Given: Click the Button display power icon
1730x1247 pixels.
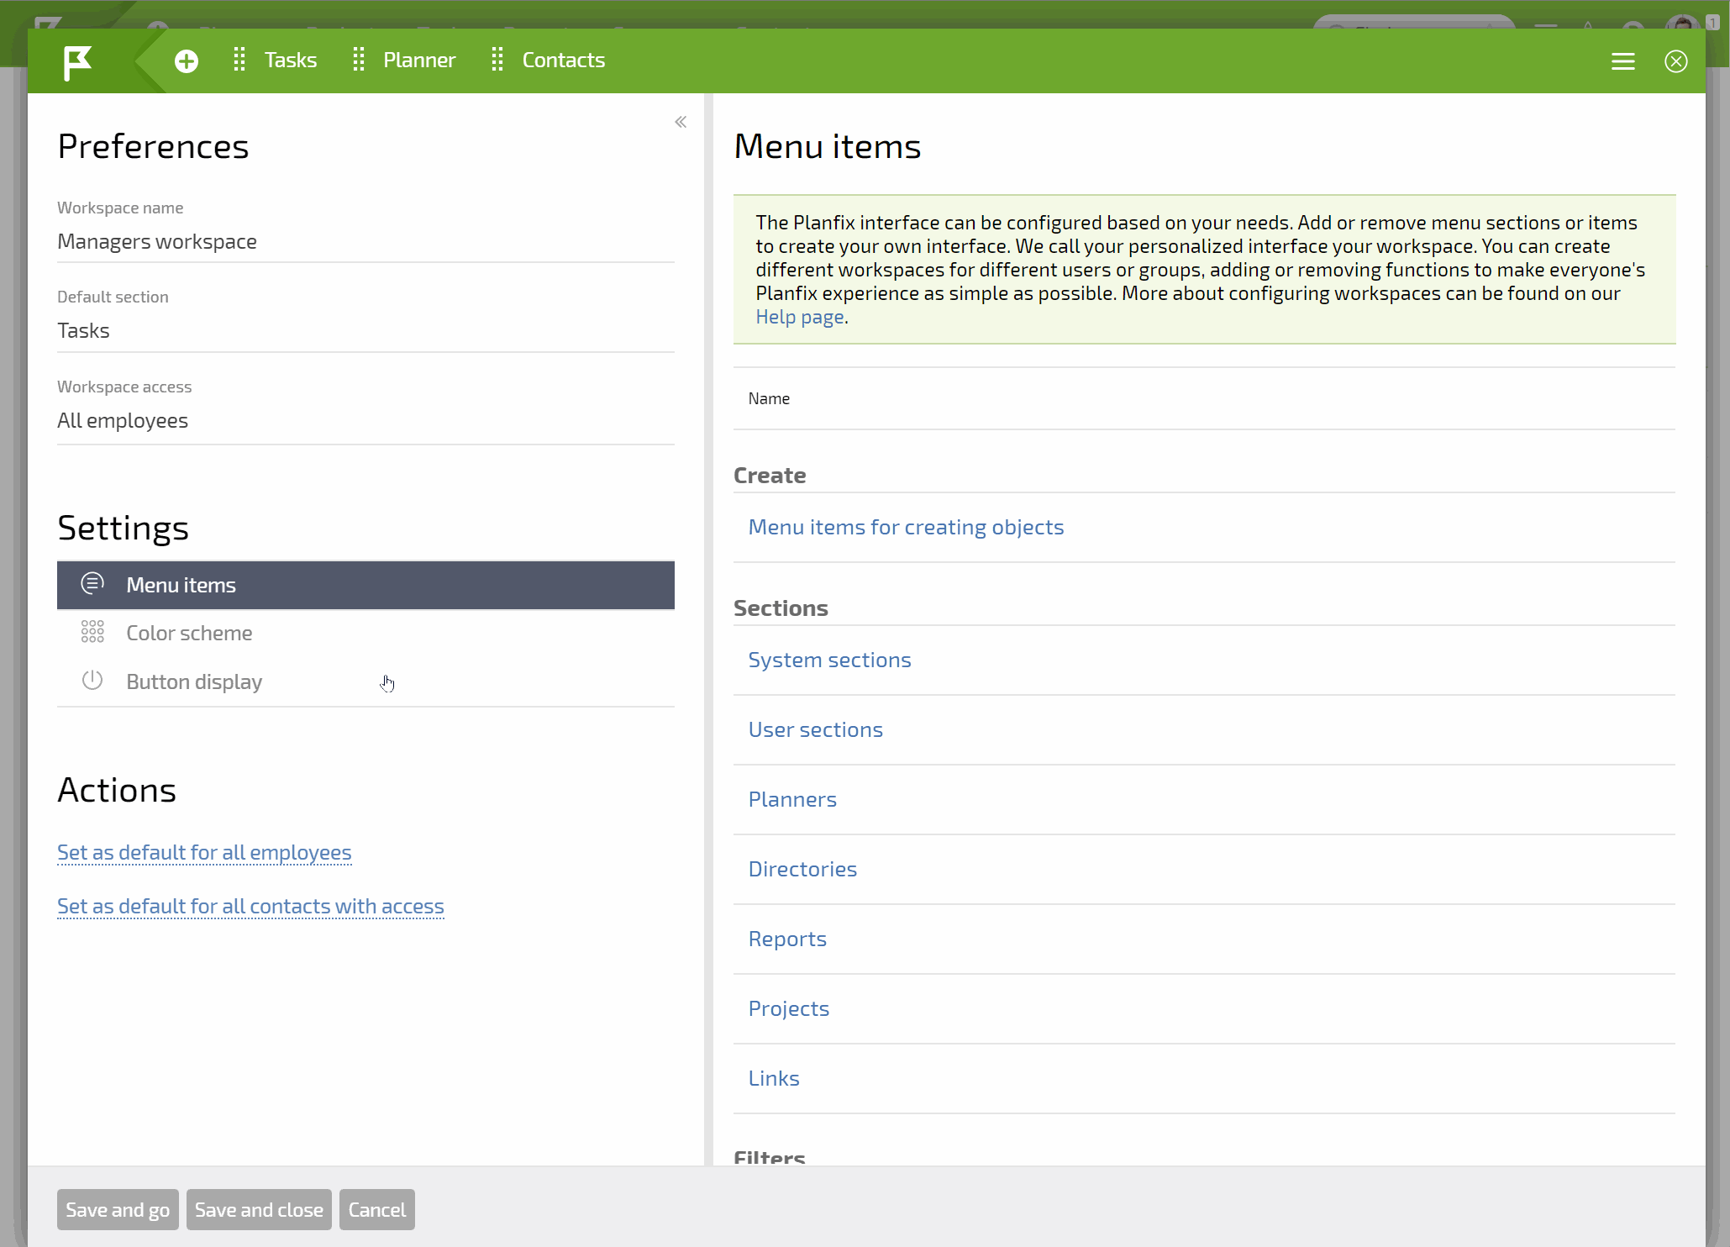Looking at the screenshot, I should click(92, 679).
